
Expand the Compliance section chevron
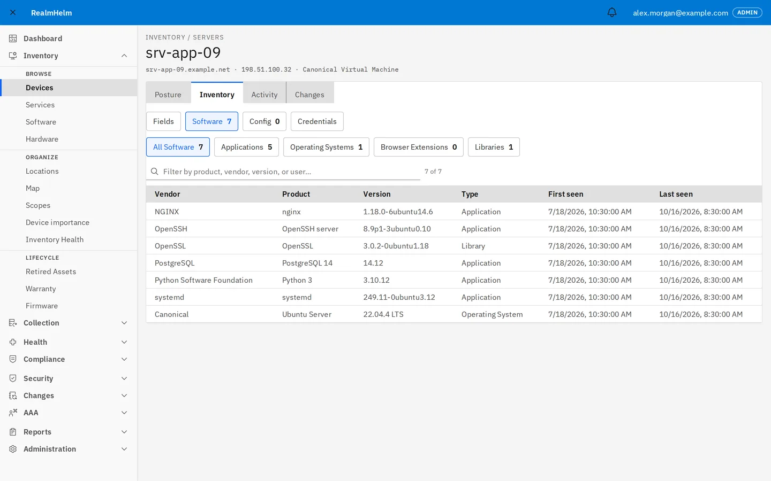point(124,359)
